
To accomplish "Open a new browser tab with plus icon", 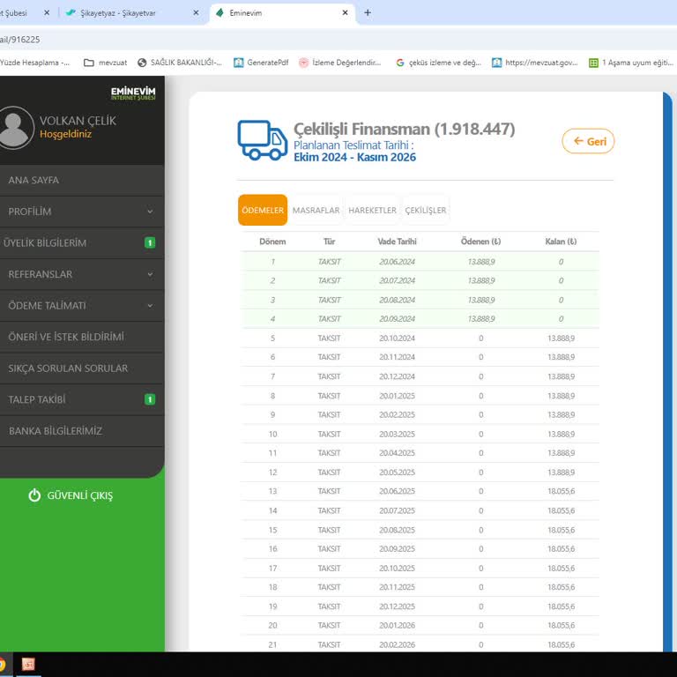I will (368, 13).
